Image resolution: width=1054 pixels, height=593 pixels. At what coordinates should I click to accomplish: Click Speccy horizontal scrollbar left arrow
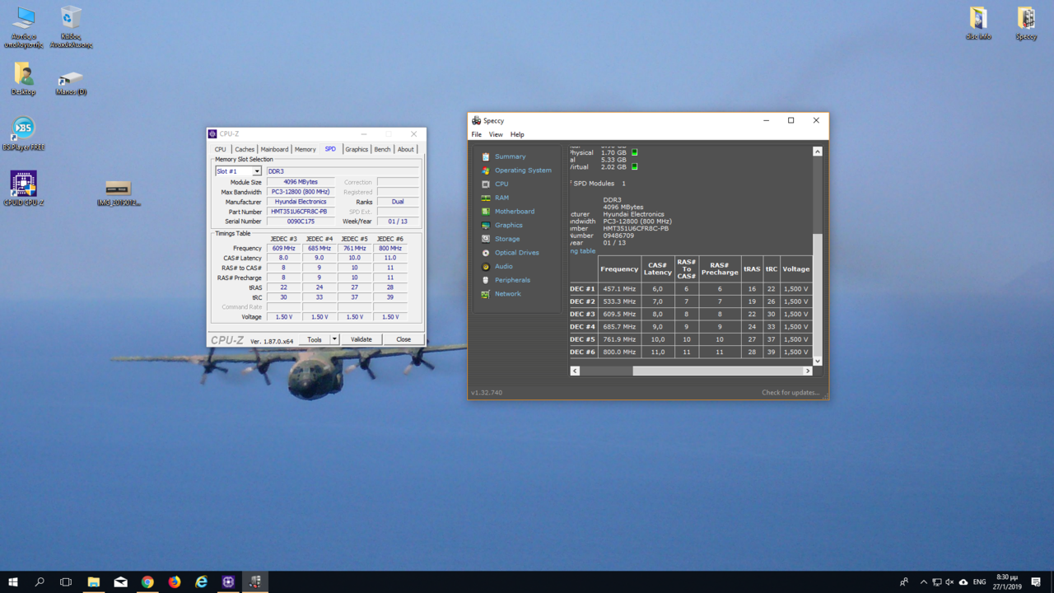pyautogui.click(x=575, y=371)
